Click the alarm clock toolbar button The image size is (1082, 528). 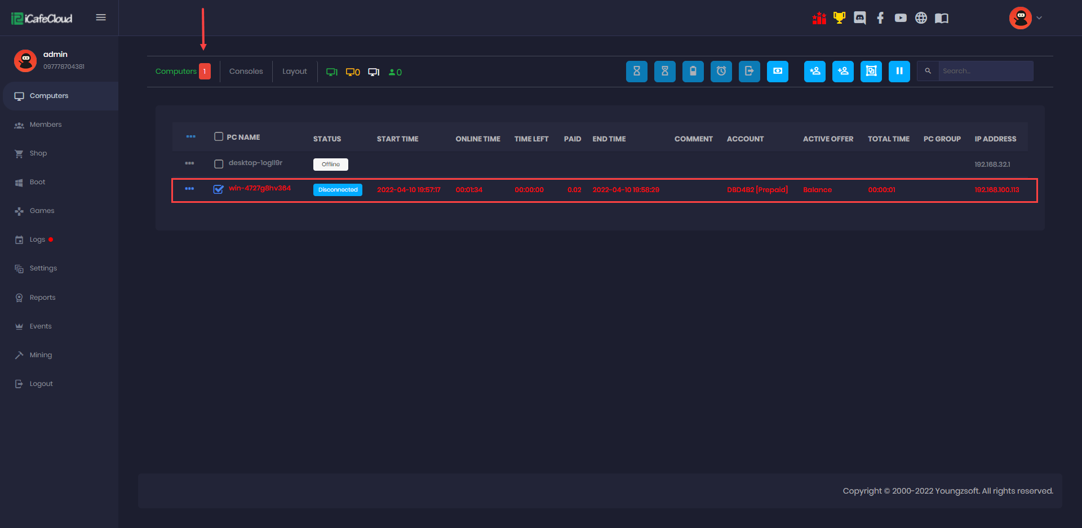[x=721, y=72]
